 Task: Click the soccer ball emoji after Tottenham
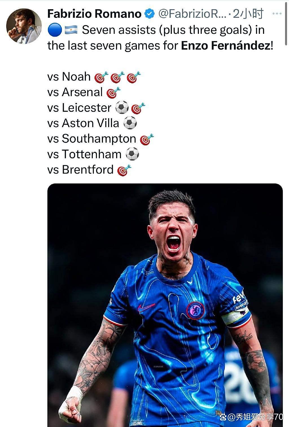132,154
